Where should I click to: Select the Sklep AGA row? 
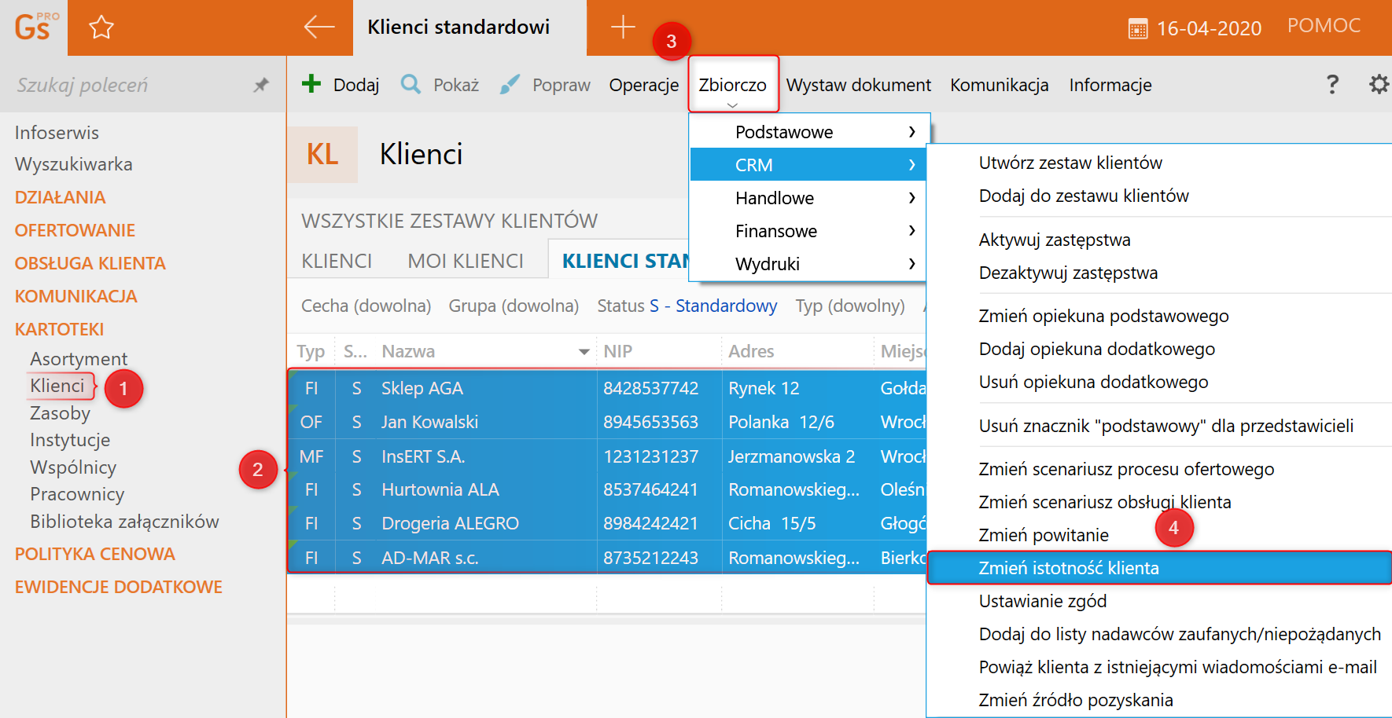607,388
